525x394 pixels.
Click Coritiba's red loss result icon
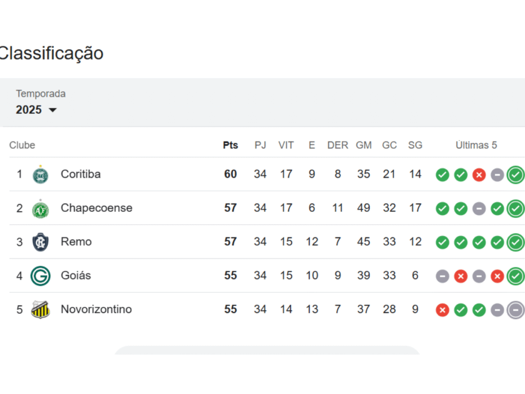[479, 175]
